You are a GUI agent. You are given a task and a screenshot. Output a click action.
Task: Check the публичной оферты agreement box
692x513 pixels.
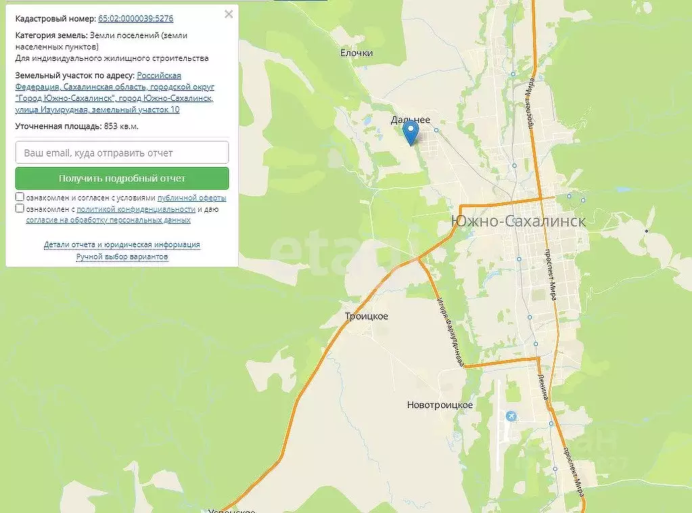pyautogui.click(x=20, y=197)
